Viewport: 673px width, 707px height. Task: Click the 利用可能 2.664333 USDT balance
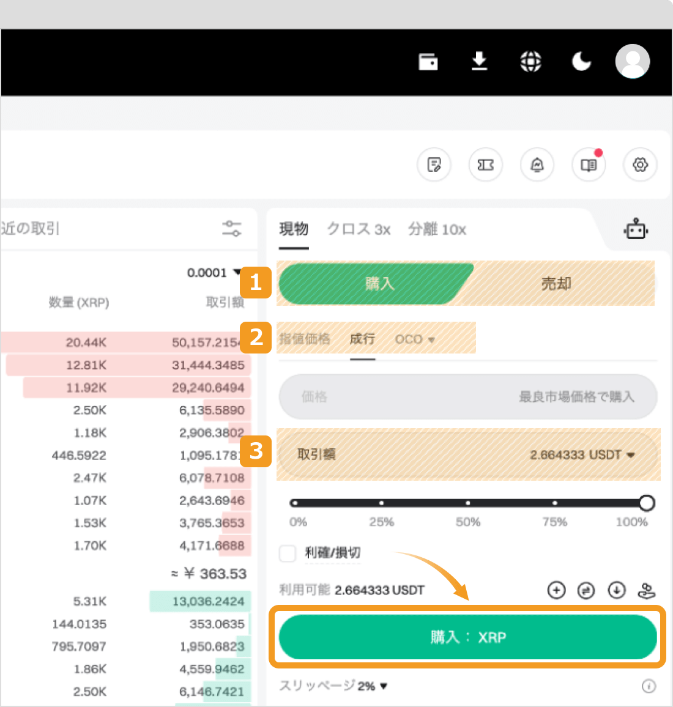click(352, 590)
